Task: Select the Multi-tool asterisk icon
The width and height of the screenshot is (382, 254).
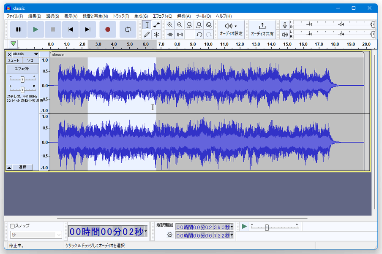Action: [156, 35]
